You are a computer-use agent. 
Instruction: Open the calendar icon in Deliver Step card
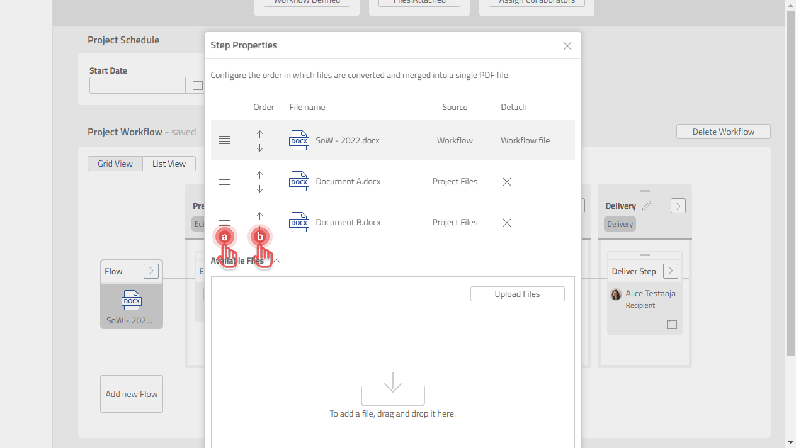(x=671, y=324)
